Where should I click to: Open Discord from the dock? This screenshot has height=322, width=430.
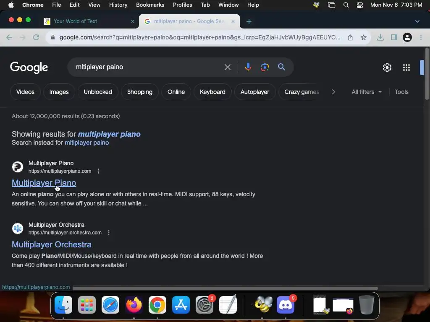286,305
